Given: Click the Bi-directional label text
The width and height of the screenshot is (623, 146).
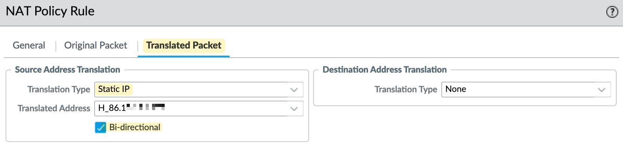Looking at the screenshot, I should (x=135, y=127).
